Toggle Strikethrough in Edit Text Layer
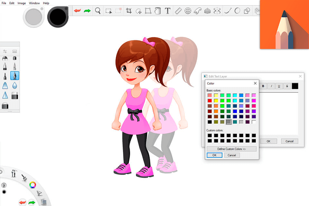Image resolution: width=309 pixels, height=206 pixels. 287,86
